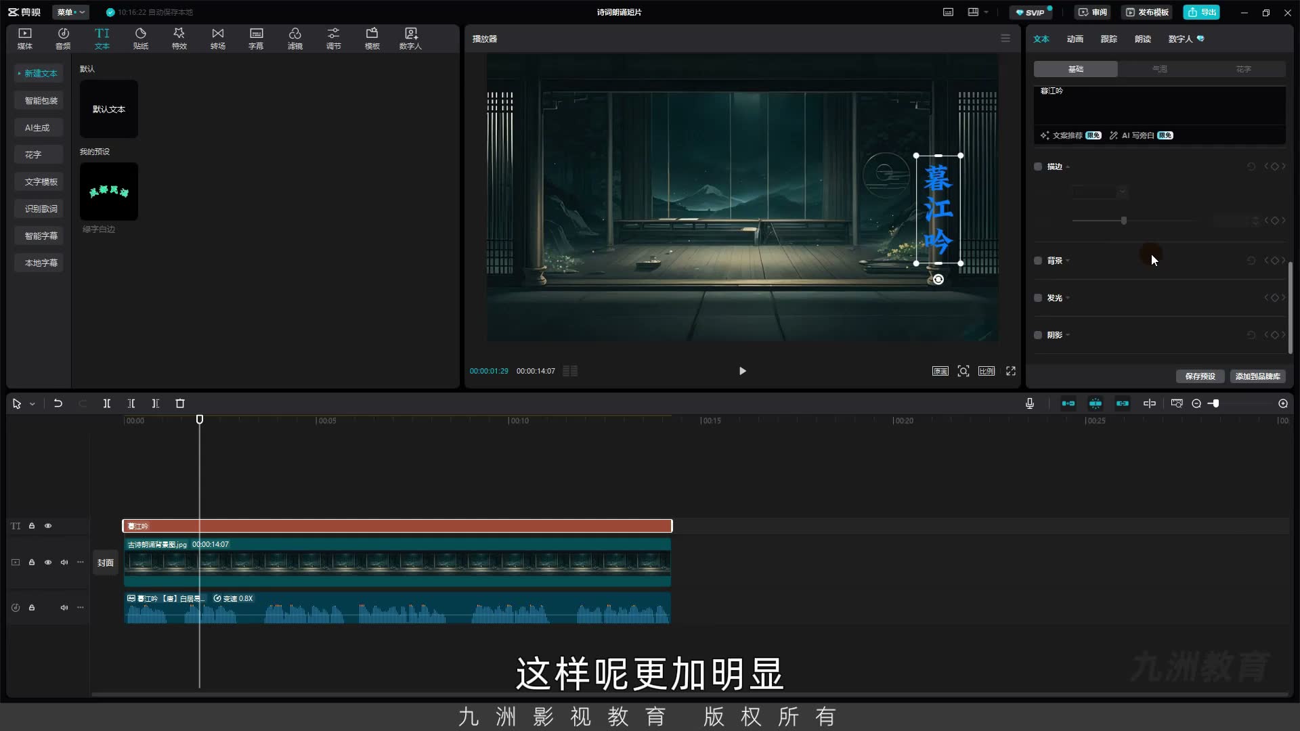This screenshot has width=1300, height=731.
Task: Enable the 背景 background checkbox
Action: click(x=1038, y=261)
